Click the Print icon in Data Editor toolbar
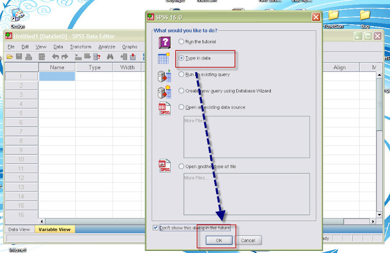 click(x=29, y=57)
